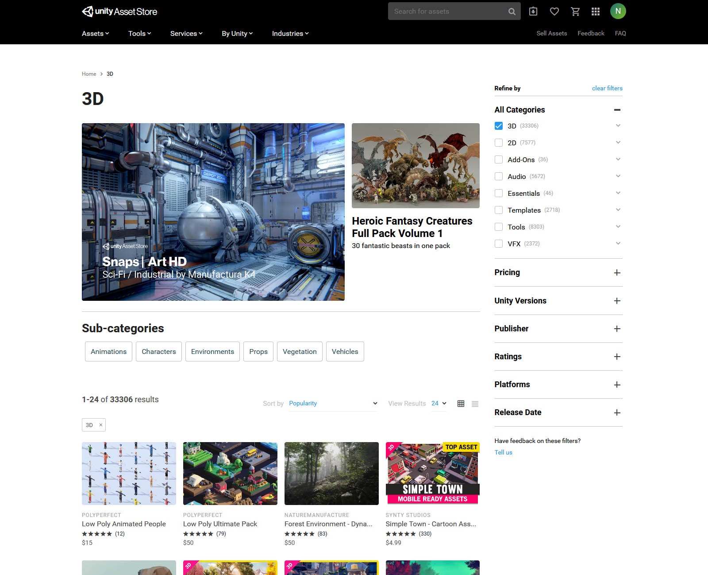This screenshot has height=575, width=708.
Task: Check the Tools category checkbox
Action: click(x=499, y=227)
